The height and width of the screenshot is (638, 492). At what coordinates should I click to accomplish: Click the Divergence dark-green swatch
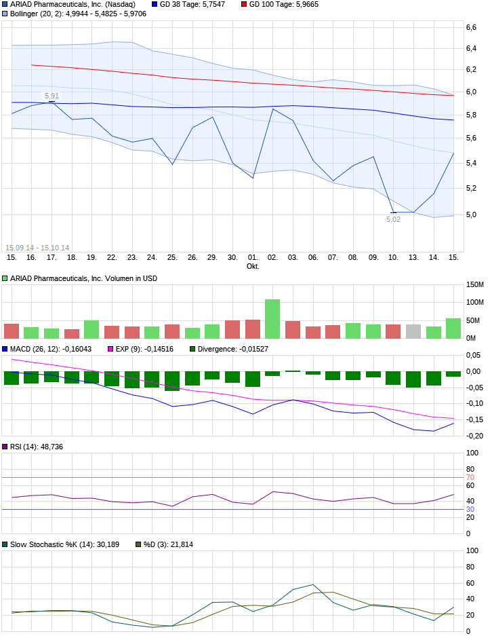pyautogui.click(x=192, y=349)
